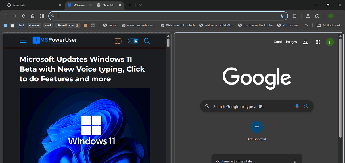
Task: Open the All Bookmarks folder
Action: [329, 25]
